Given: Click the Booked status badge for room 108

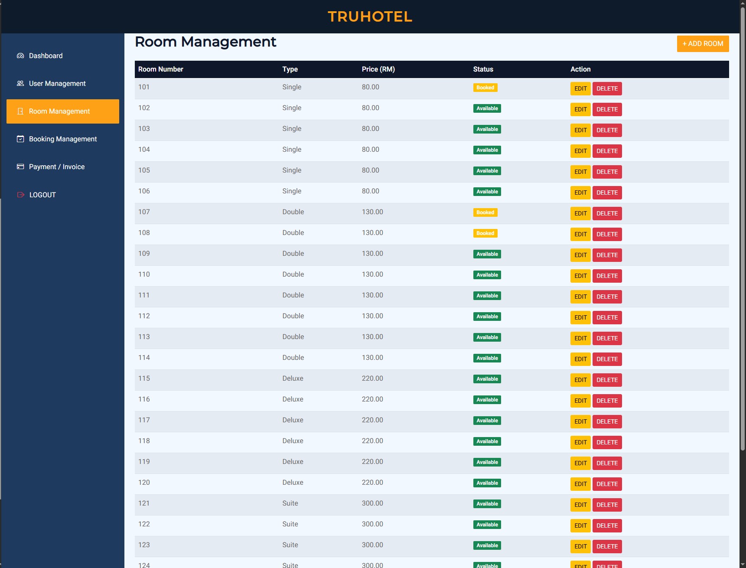Looking at the screenshot, I should 485,234.
